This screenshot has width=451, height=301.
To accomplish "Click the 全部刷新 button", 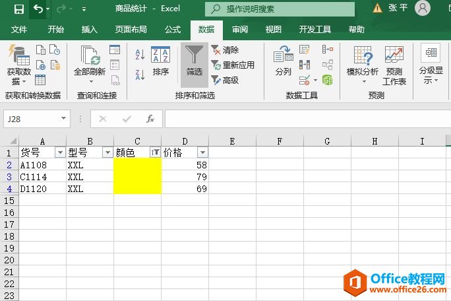I will click(90, 64).
